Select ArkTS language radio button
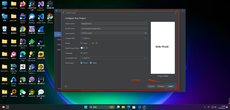The image size is (230, 110). (x=81, y=53)
